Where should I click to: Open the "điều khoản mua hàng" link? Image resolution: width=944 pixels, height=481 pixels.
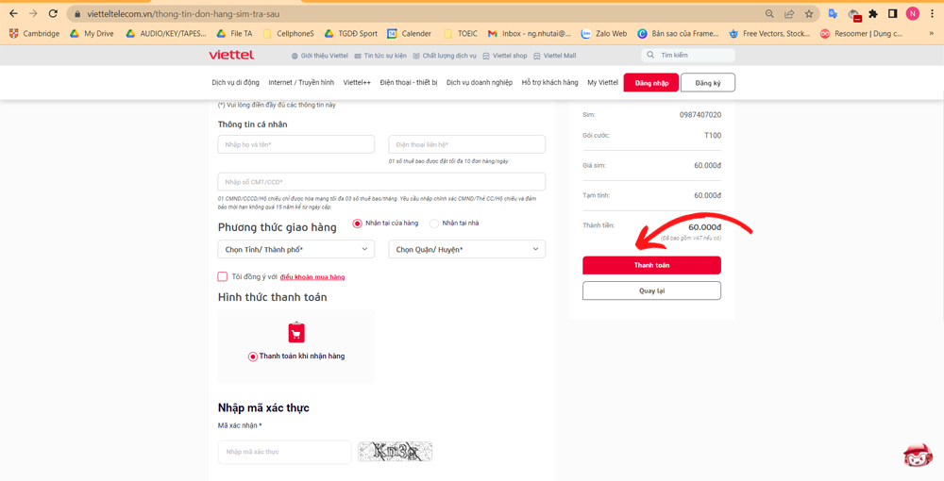click(x=312, y=277)
